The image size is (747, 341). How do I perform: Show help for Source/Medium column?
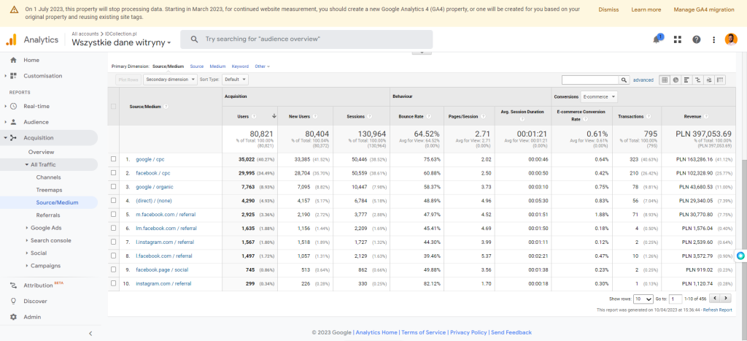pyautogui.click(x=166, y=107)
